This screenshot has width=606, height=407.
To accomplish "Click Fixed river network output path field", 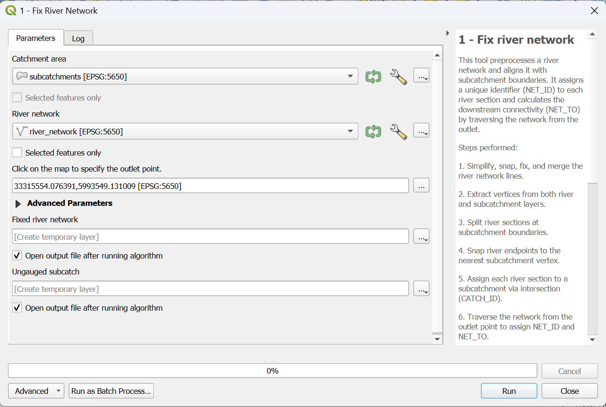I will pos(210,236).
